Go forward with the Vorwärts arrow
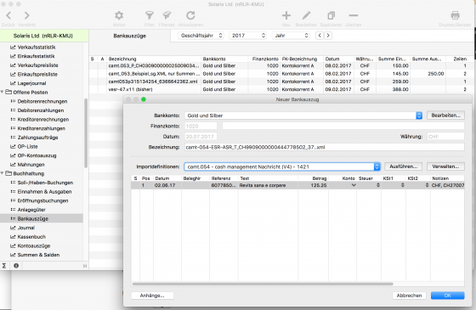476x310 pixels. tap(26, 15)
